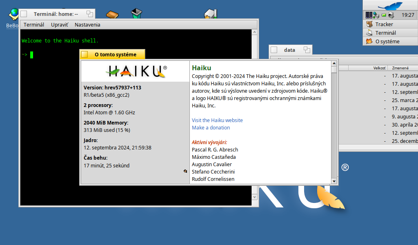Click the kernel date 12. septembra 2024 text
This screenshot has height=245, width=418.
(118, 148)
